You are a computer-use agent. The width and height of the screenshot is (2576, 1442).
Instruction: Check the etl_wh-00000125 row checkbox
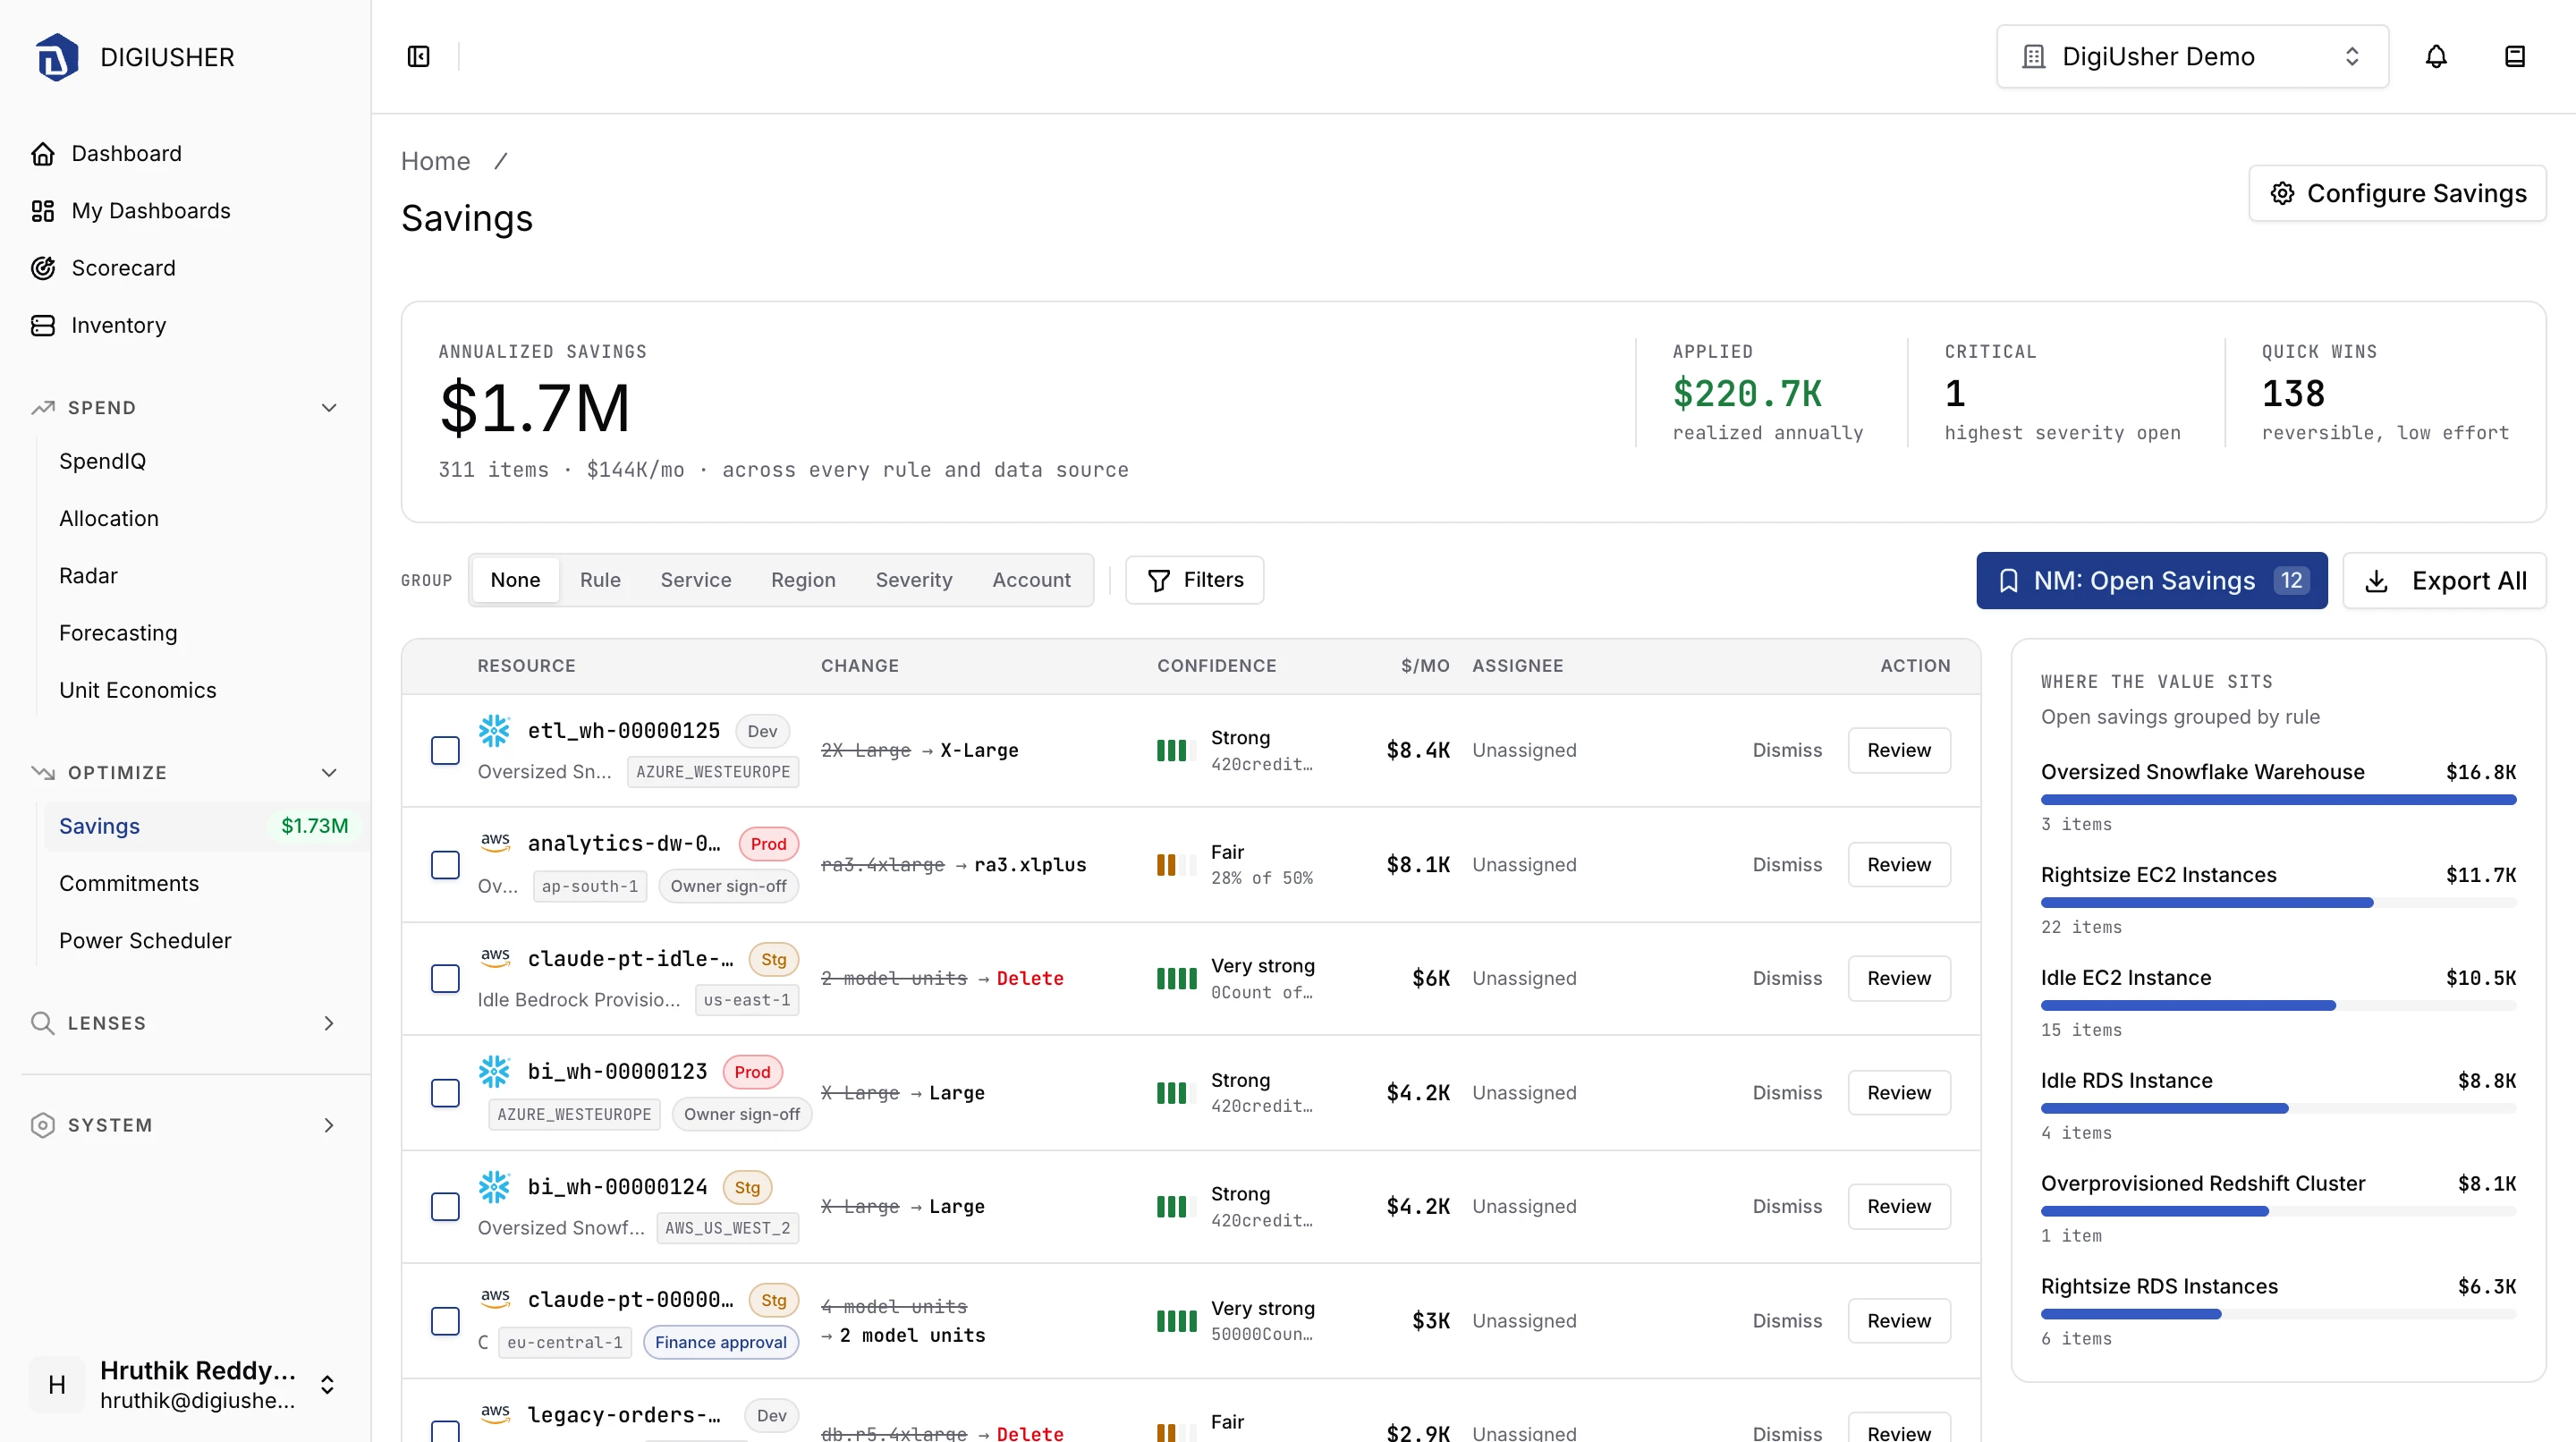coord(445,750)
